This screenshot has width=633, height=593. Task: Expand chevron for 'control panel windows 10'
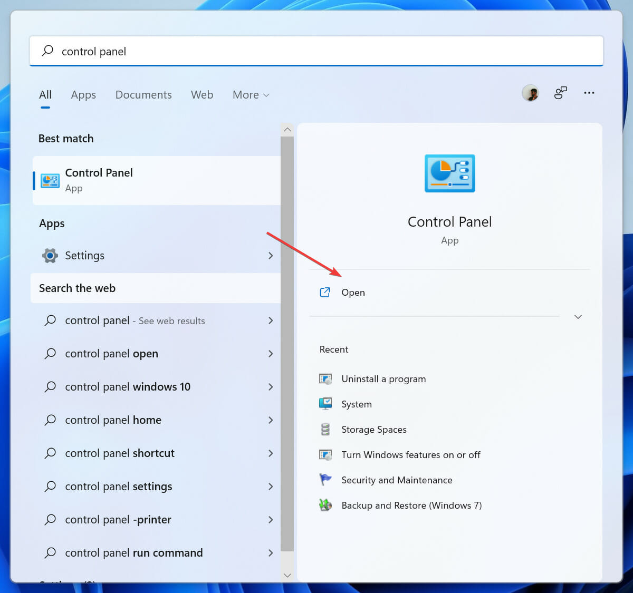click(271, 387)
